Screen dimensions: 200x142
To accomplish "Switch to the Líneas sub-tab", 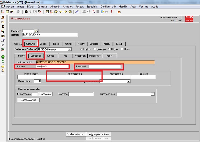I will 51,56.
